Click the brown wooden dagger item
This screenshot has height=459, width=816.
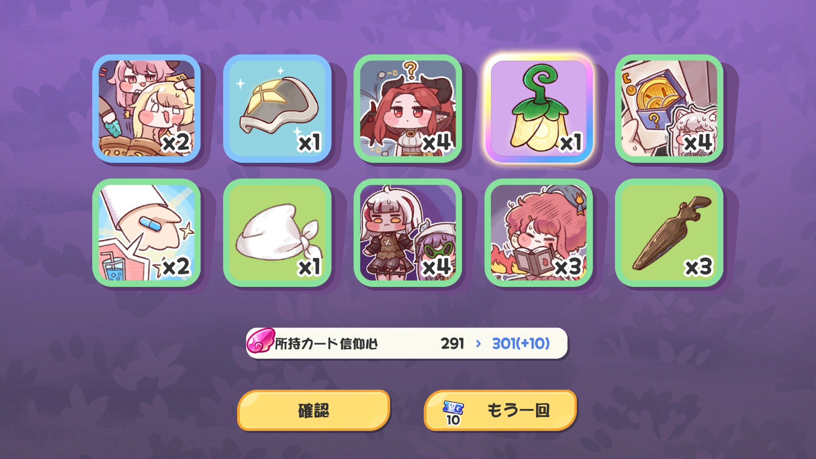point(669,232)
